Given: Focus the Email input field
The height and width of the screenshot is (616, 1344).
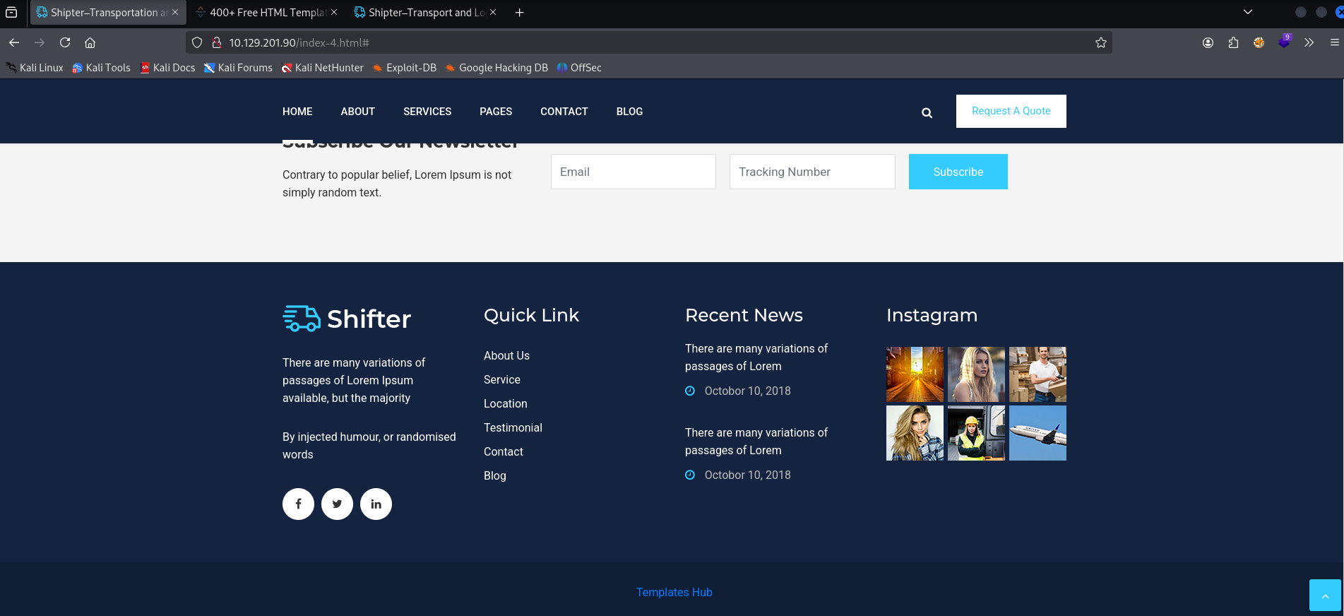Looking at the screenshot, I should coord(633,172).
